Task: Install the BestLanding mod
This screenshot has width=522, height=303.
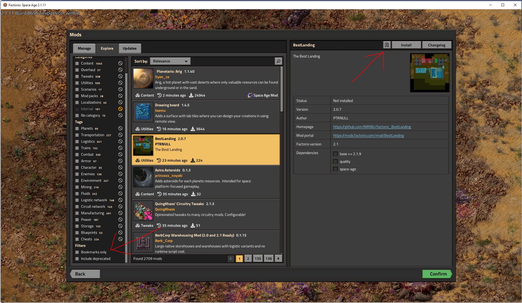Action: [406, 45]
